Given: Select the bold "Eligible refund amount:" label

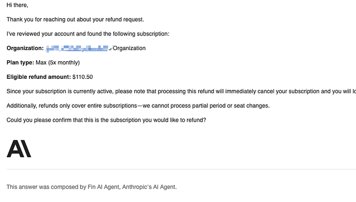Looking at the screenshot, I should pyautogui.click(x=39, y=77).
